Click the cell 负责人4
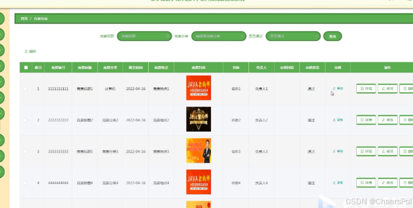The image size is (413, 208). click(x=261, y=183)
